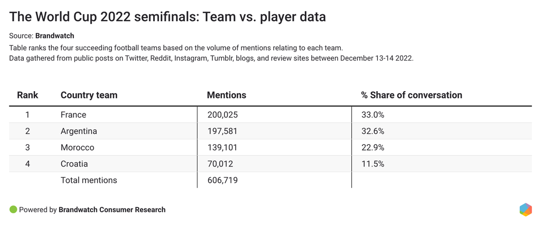The width and height of the screenshot is (541, 227).
Task: Open the Brandwatch Consumer Research link
Action: pyautogui.click(x=112, y=210)
